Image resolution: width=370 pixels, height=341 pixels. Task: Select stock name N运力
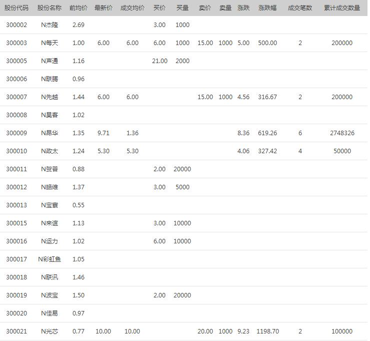coord(49,241)
